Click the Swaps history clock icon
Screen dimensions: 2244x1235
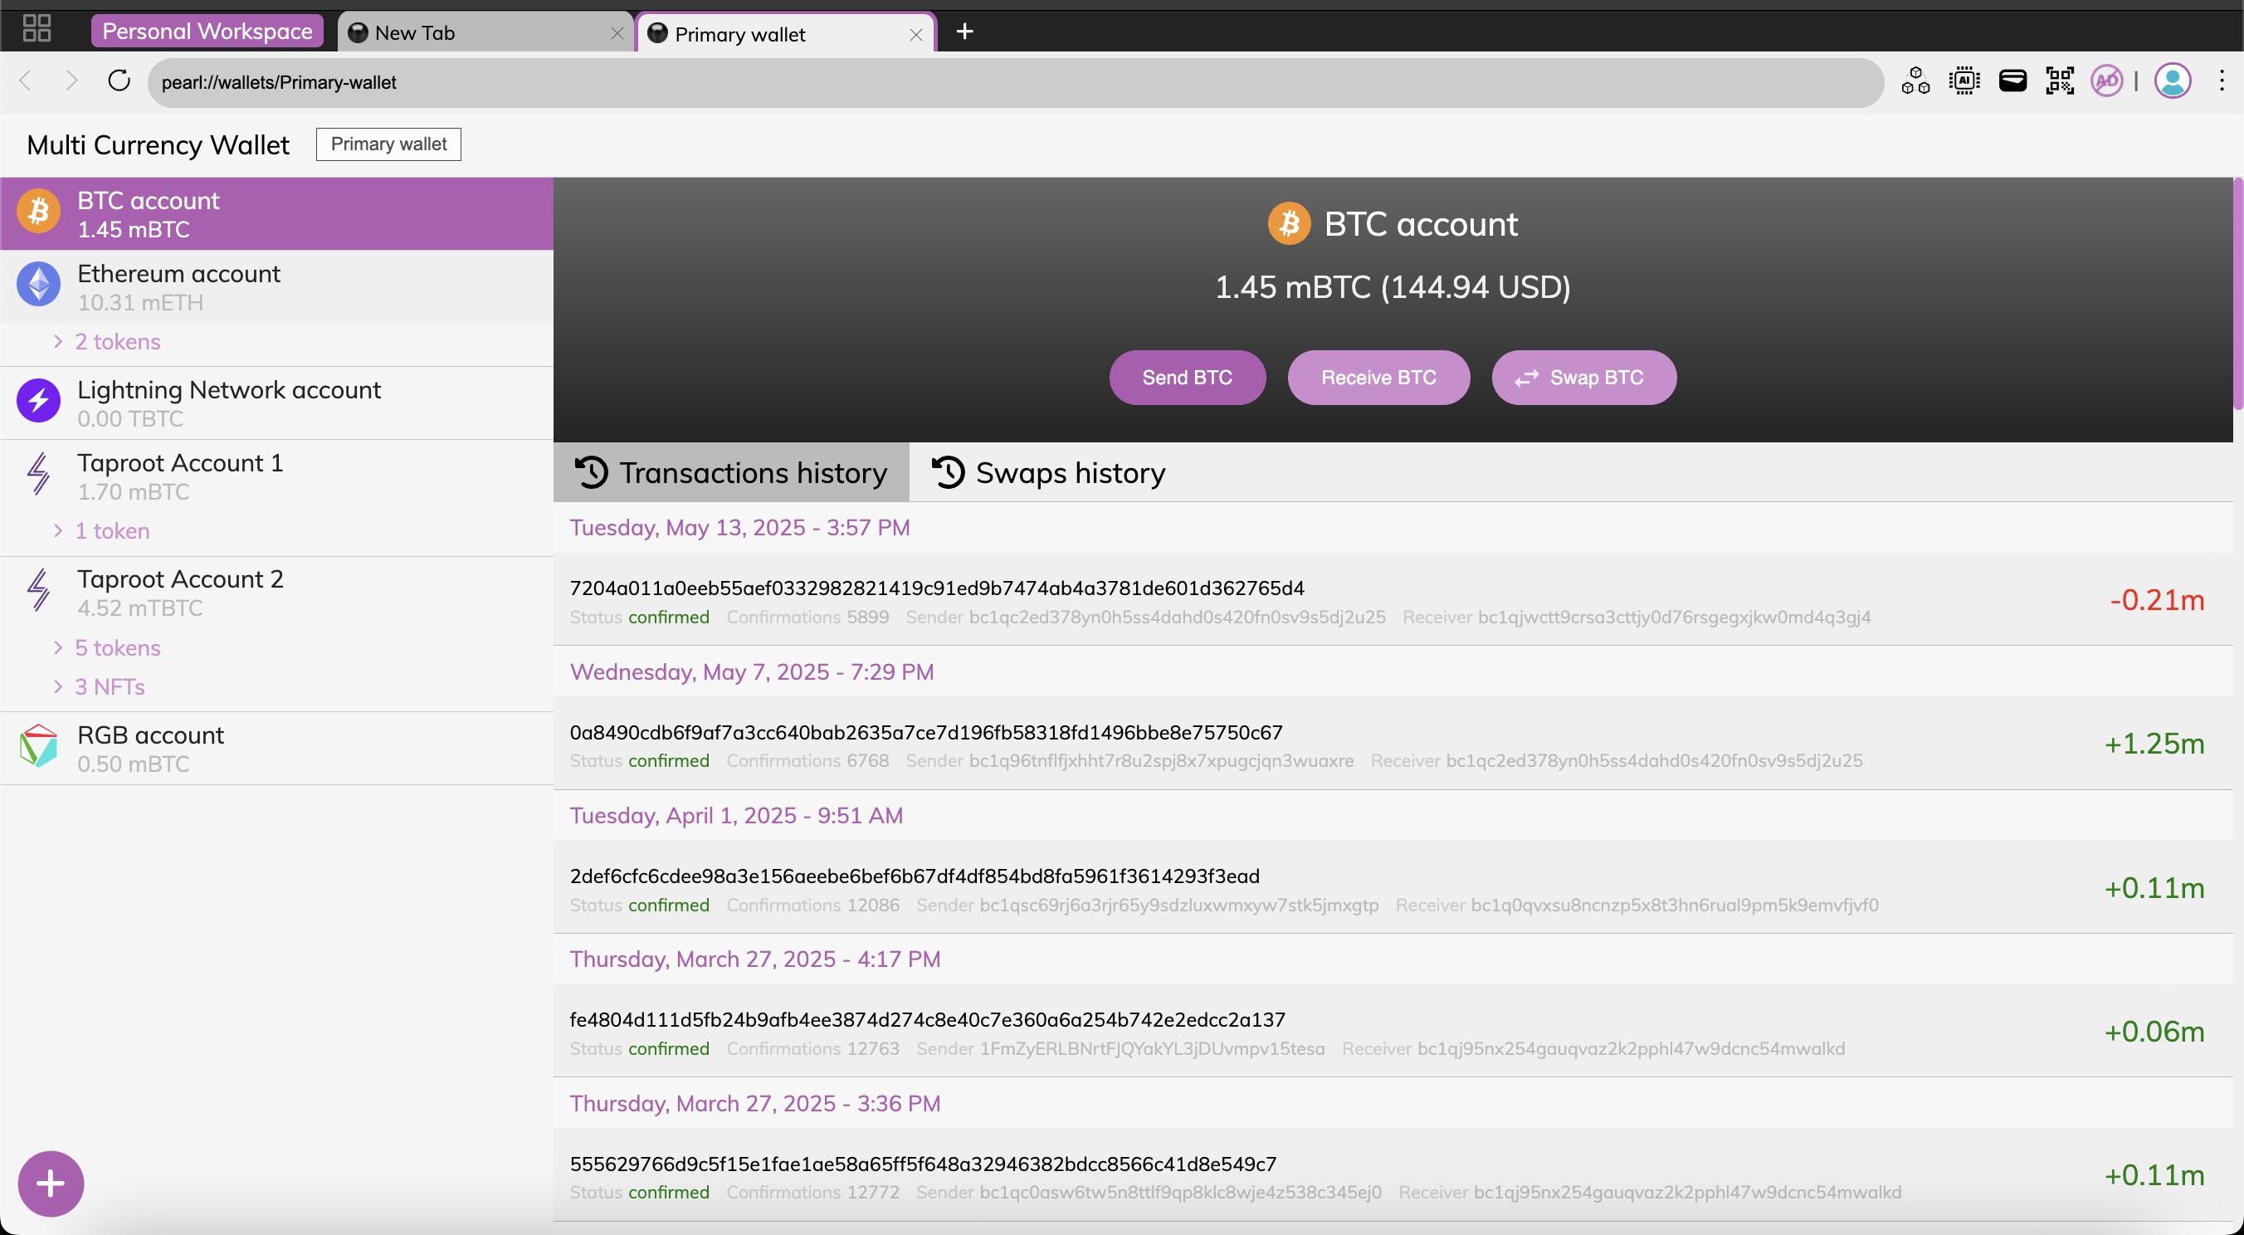(x=948, y=473)
